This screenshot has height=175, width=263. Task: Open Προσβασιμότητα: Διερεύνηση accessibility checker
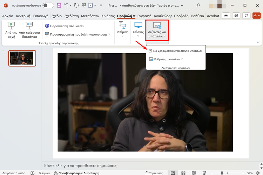[76, 173]
